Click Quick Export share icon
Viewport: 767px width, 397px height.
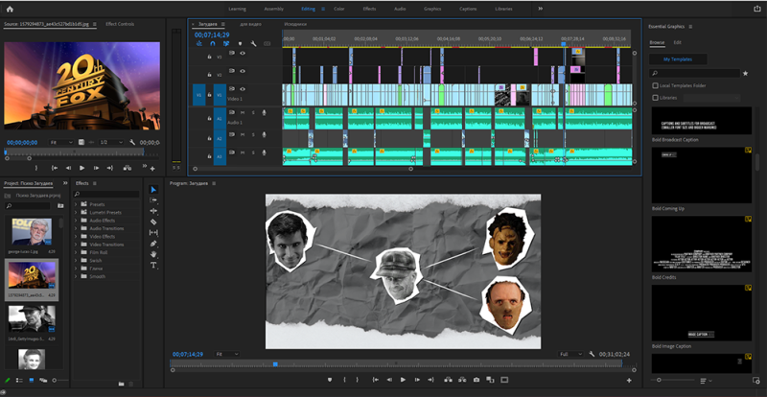tap(757, 9)
